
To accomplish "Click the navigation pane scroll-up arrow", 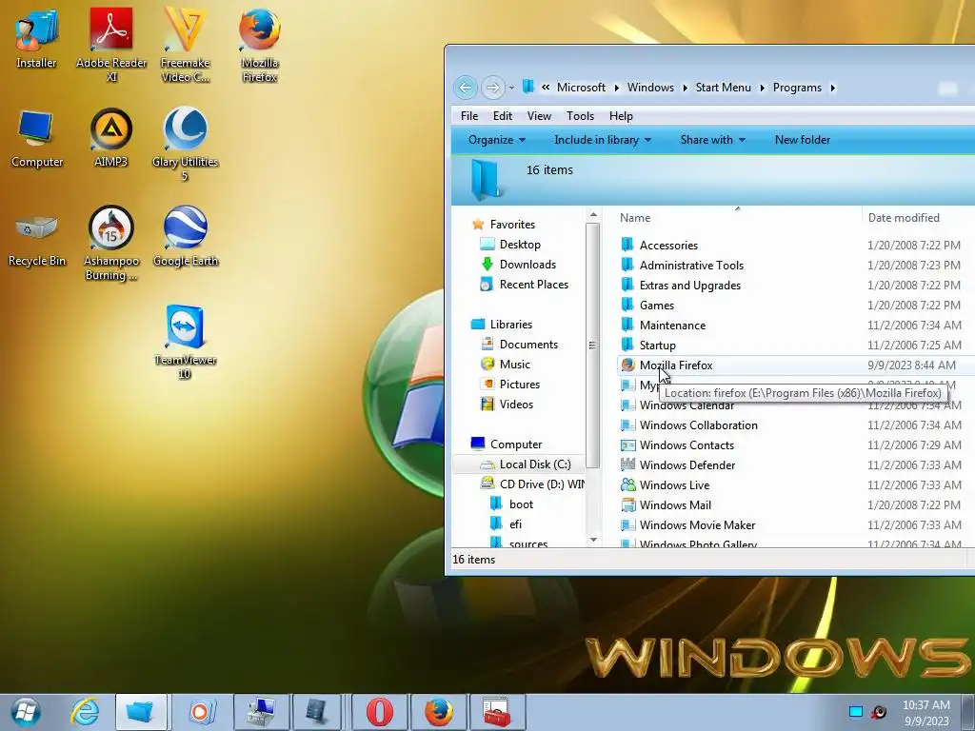I will click(x=593, y=215).
